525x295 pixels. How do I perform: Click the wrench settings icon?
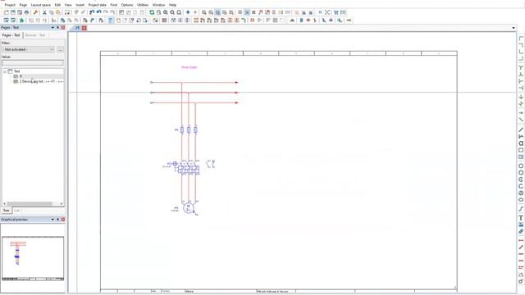pos(36,12)
